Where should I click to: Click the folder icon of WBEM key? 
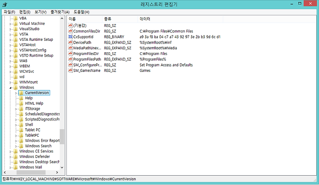16,66
